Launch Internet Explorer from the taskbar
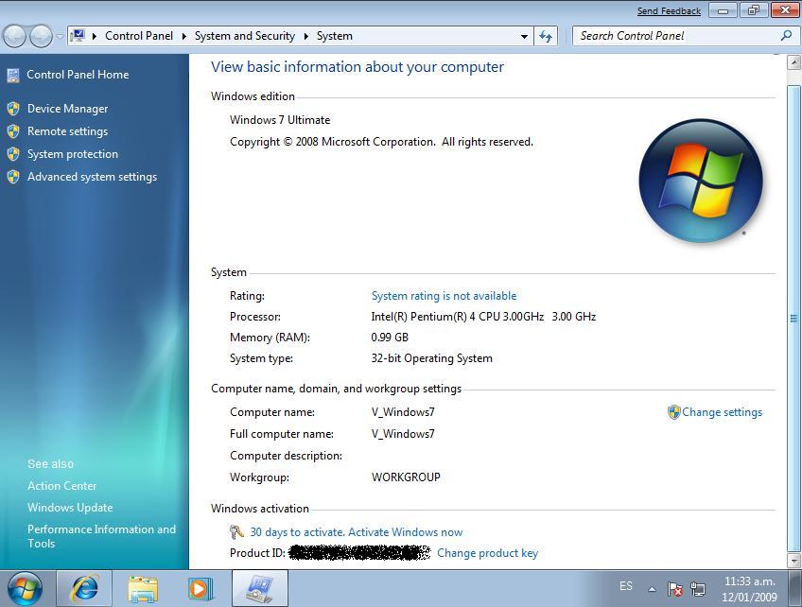This screenshot has width=802, height=607. coord(84,587)
